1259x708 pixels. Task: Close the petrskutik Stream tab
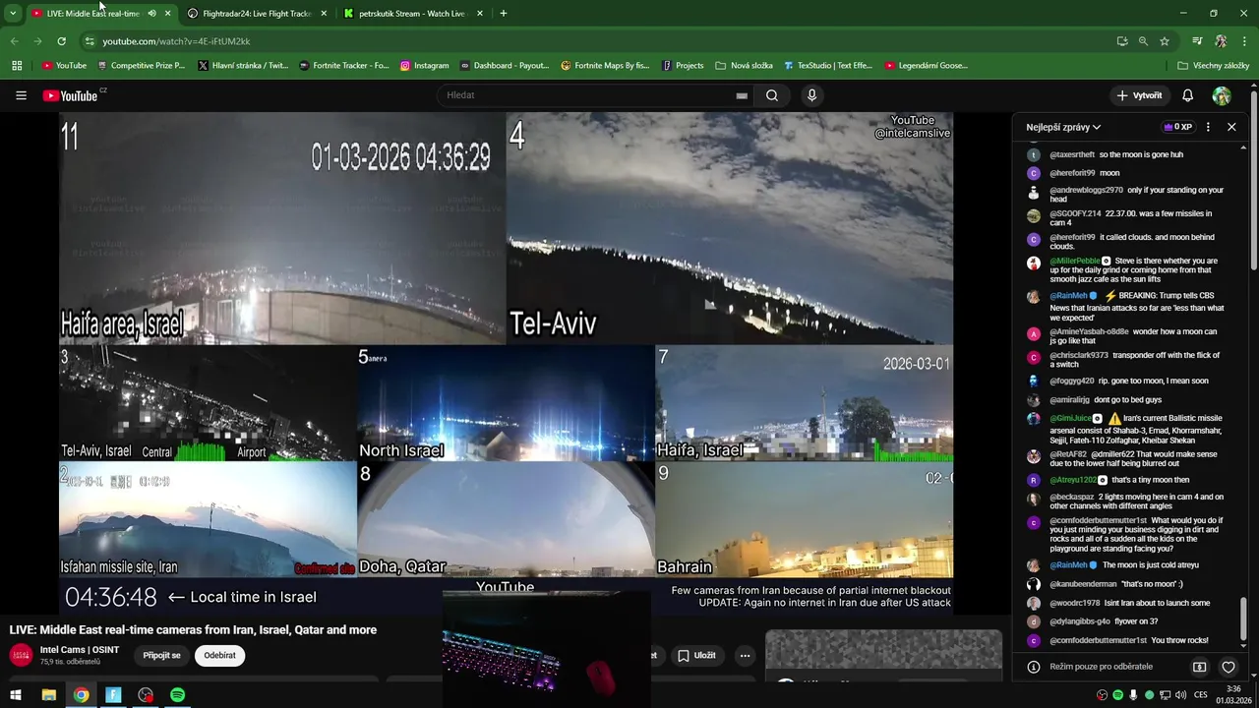pyautogui.click(x=480, y=14)
